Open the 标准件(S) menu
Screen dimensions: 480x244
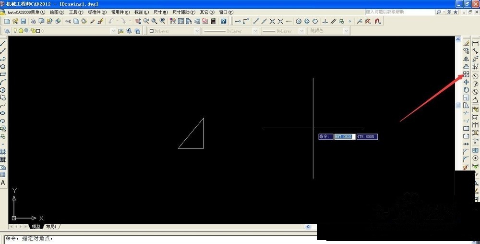pyautogui.click(x=97, y=12)
